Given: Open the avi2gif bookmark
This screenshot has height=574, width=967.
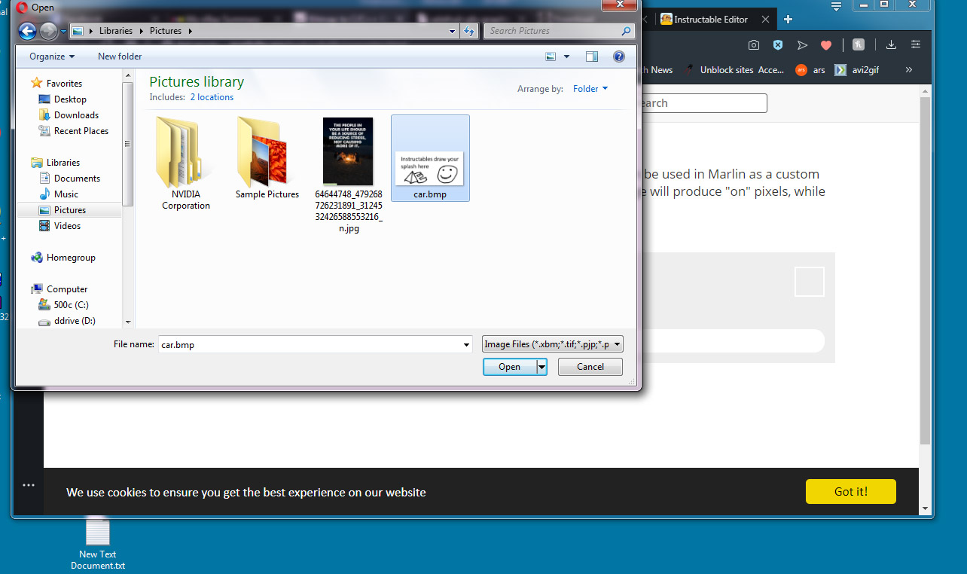Looking at the screenshot, I should point(857,70).
